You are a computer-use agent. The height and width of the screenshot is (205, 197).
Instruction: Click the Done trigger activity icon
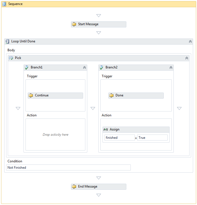[111, 96]
